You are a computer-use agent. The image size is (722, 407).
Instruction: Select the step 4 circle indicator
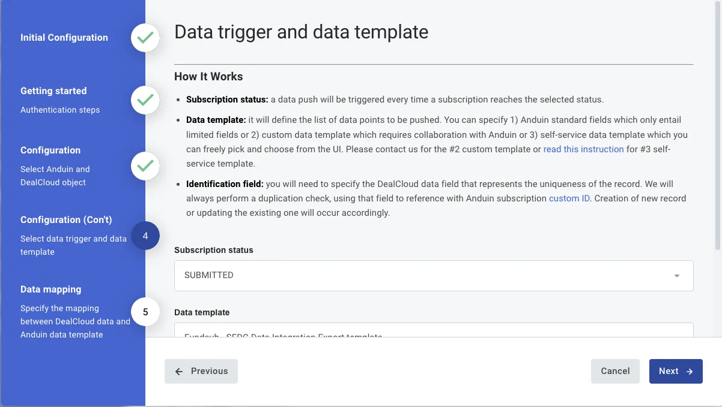coord(145,236)
